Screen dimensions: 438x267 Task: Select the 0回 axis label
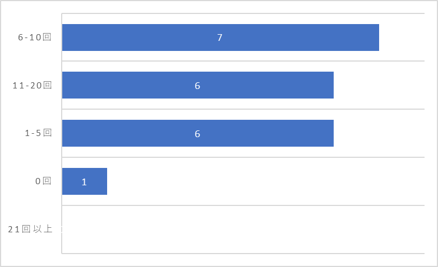43,181
